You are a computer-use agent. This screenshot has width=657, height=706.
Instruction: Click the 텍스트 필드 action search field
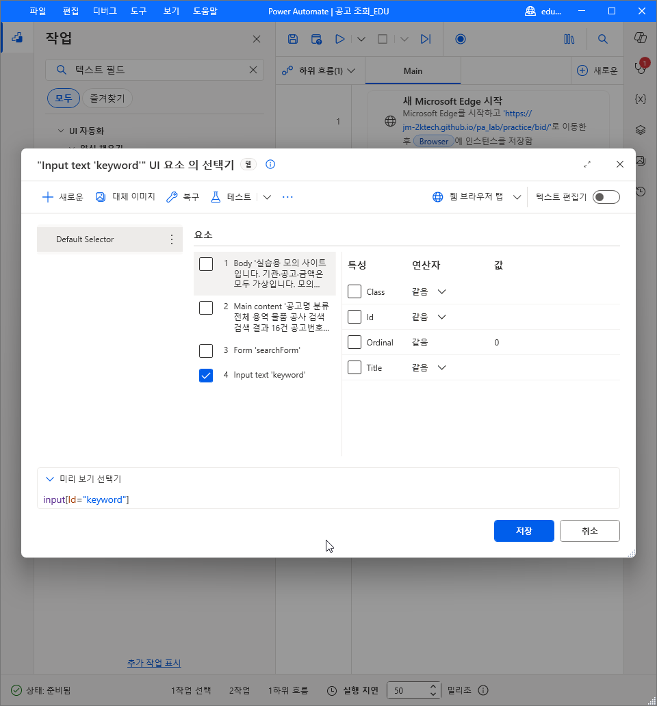pyautogui.click(x=155, y=70)
